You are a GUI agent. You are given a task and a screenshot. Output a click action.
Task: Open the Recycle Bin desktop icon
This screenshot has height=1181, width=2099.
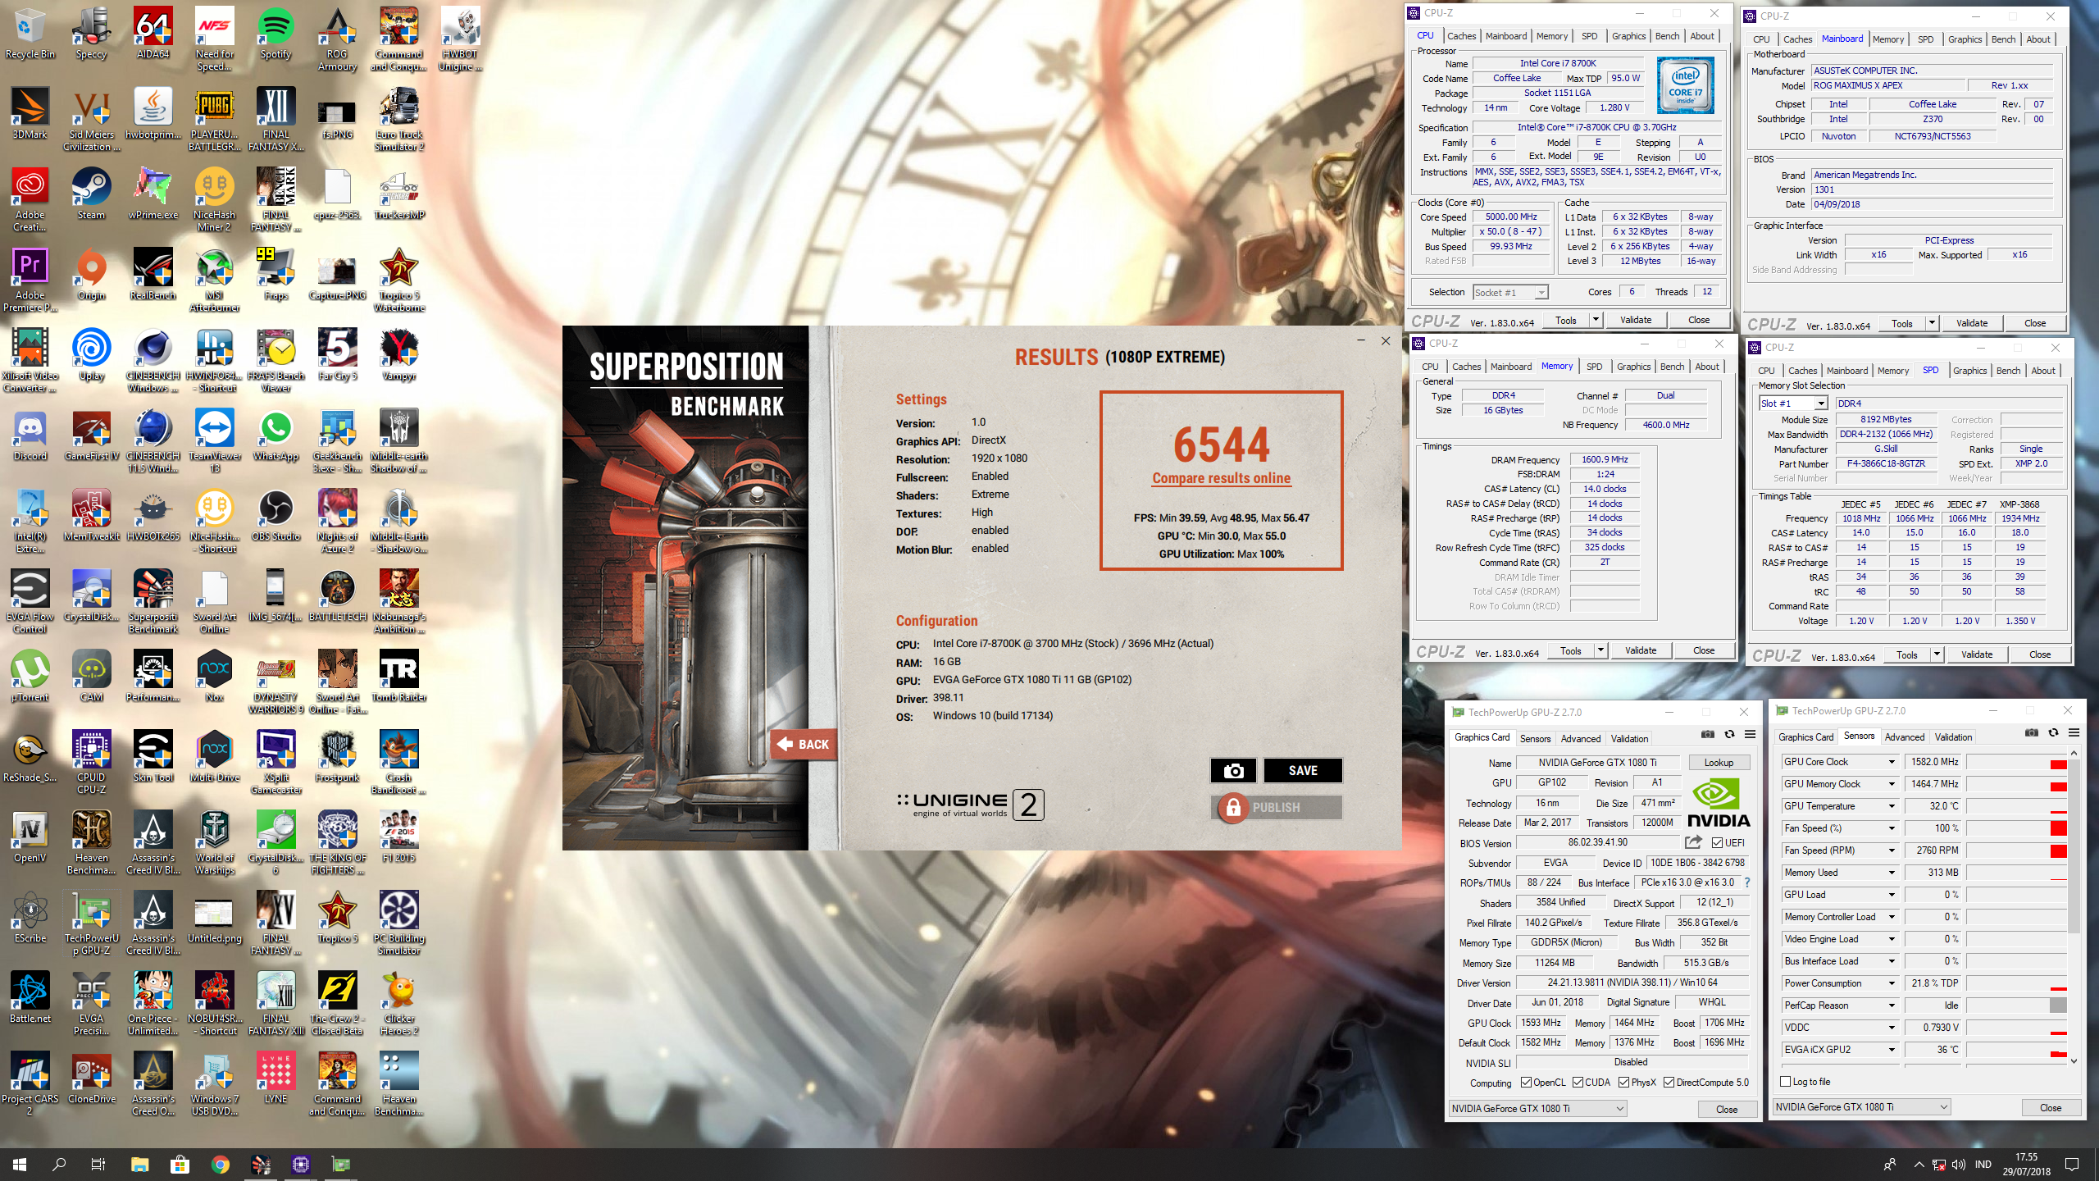[x=30, y=33]
